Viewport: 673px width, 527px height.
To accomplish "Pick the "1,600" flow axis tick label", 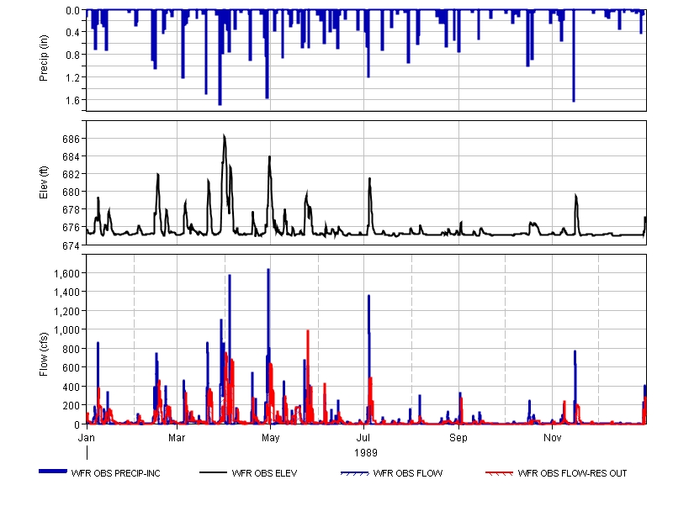I will (66, 273).
